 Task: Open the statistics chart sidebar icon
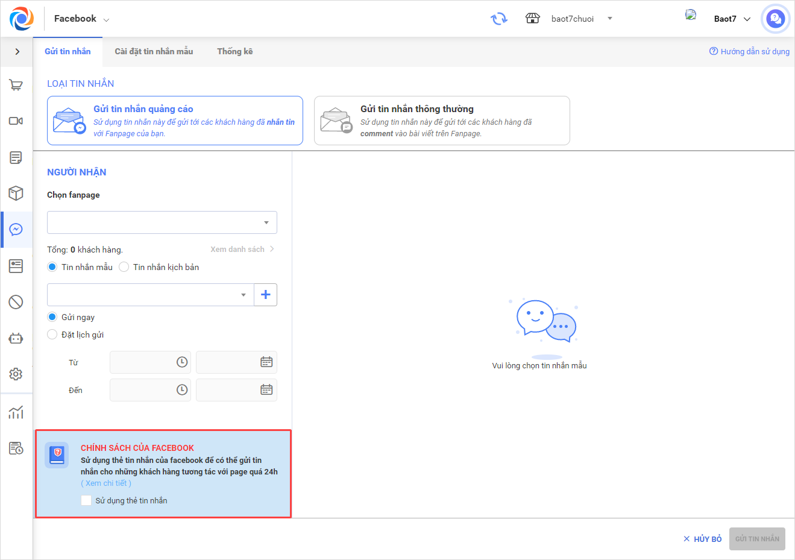16,412
